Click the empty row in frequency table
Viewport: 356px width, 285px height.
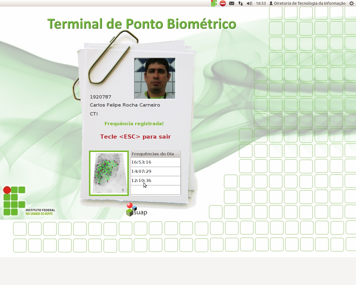pos(155,190)
